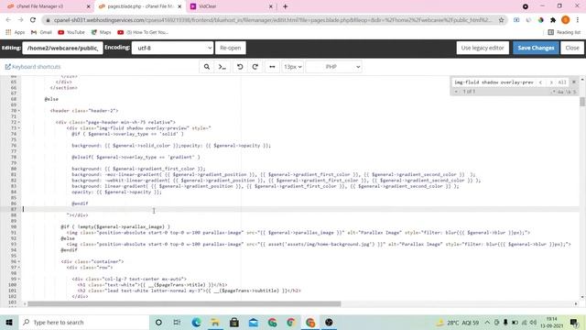Collapse the code fold at line 70
Image resolution: width=586 pixels, height=330 pixels.
[19, 111]
